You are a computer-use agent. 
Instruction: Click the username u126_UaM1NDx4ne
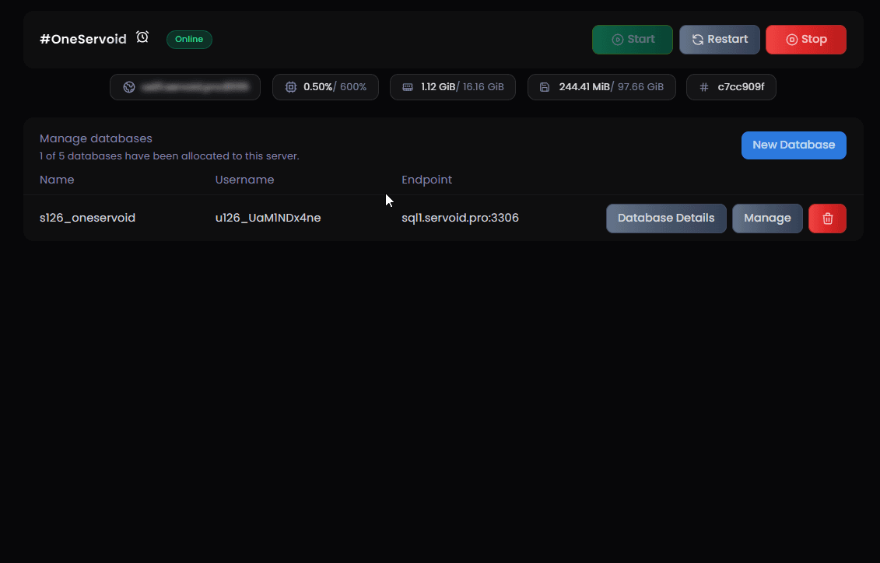pyautogui.click(x=268, y=218)
